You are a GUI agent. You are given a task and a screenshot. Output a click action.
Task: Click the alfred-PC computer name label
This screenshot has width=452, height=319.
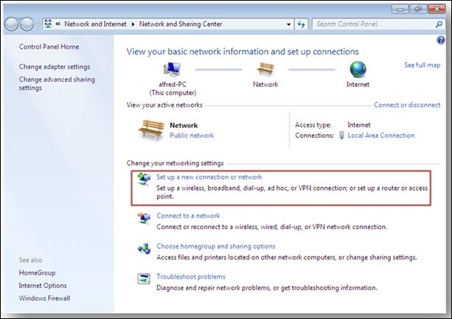click(173, 85)
